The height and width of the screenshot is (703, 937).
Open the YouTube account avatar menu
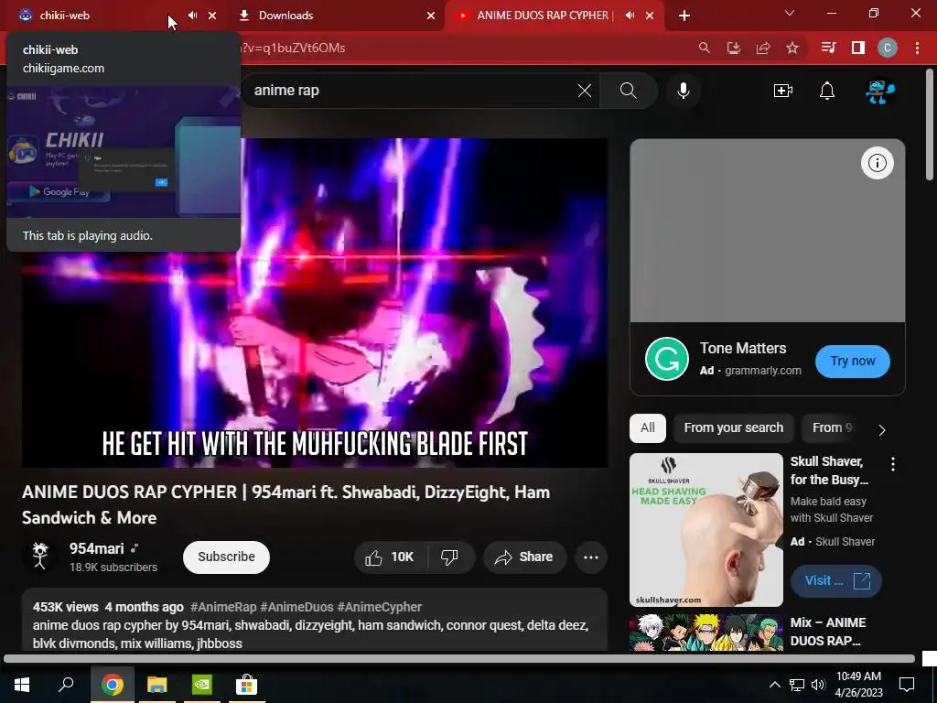[879, 92]
